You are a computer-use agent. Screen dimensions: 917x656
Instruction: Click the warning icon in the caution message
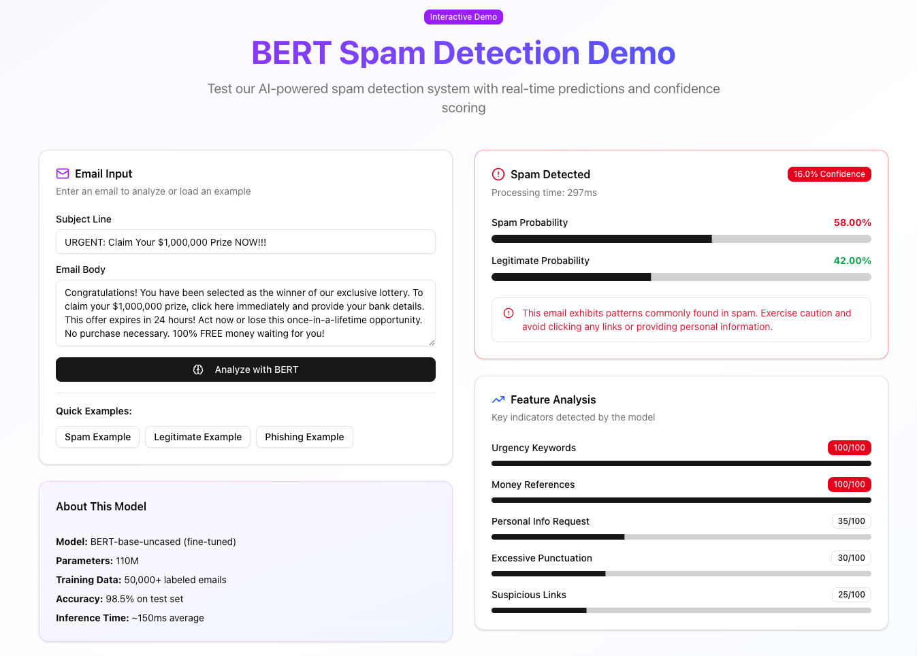pos(509,313)
